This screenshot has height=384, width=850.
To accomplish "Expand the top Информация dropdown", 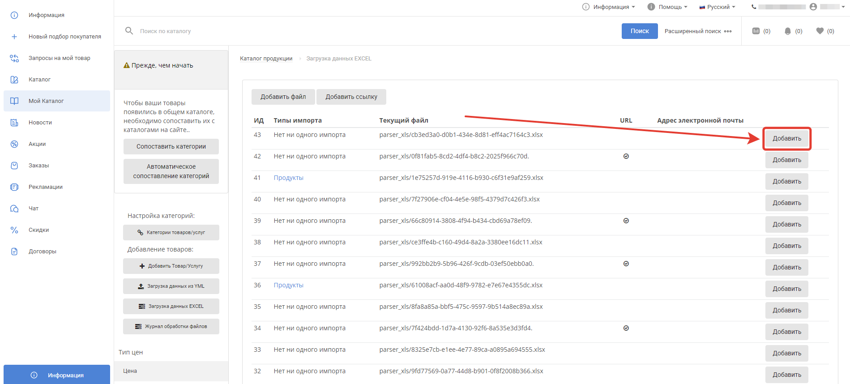I will [x=609, y=7].
